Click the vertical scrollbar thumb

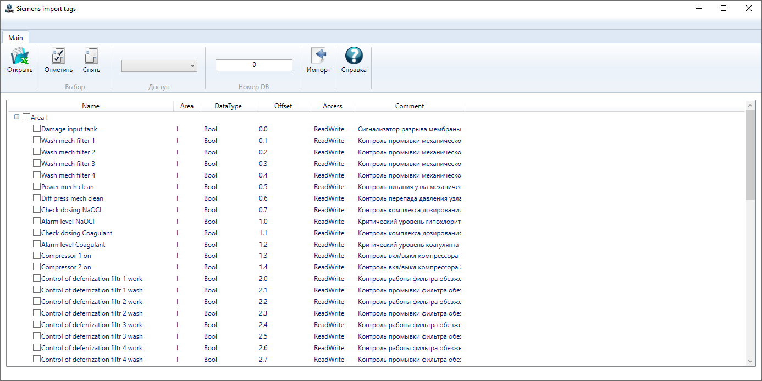[x=750, y=155]
